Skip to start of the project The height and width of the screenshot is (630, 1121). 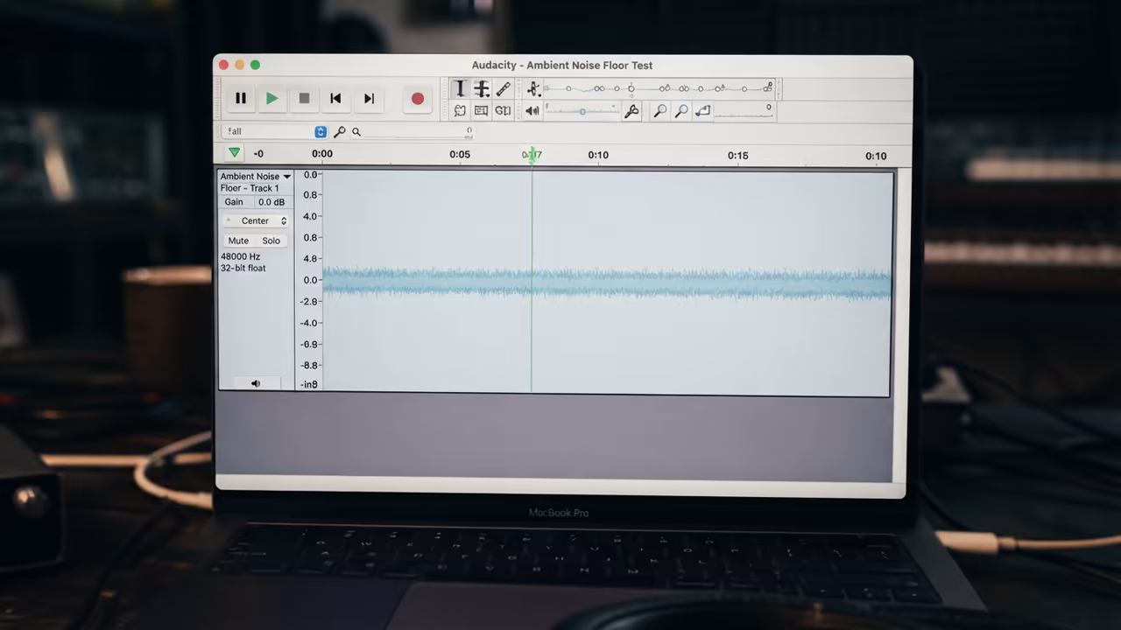tap(335, 99)
